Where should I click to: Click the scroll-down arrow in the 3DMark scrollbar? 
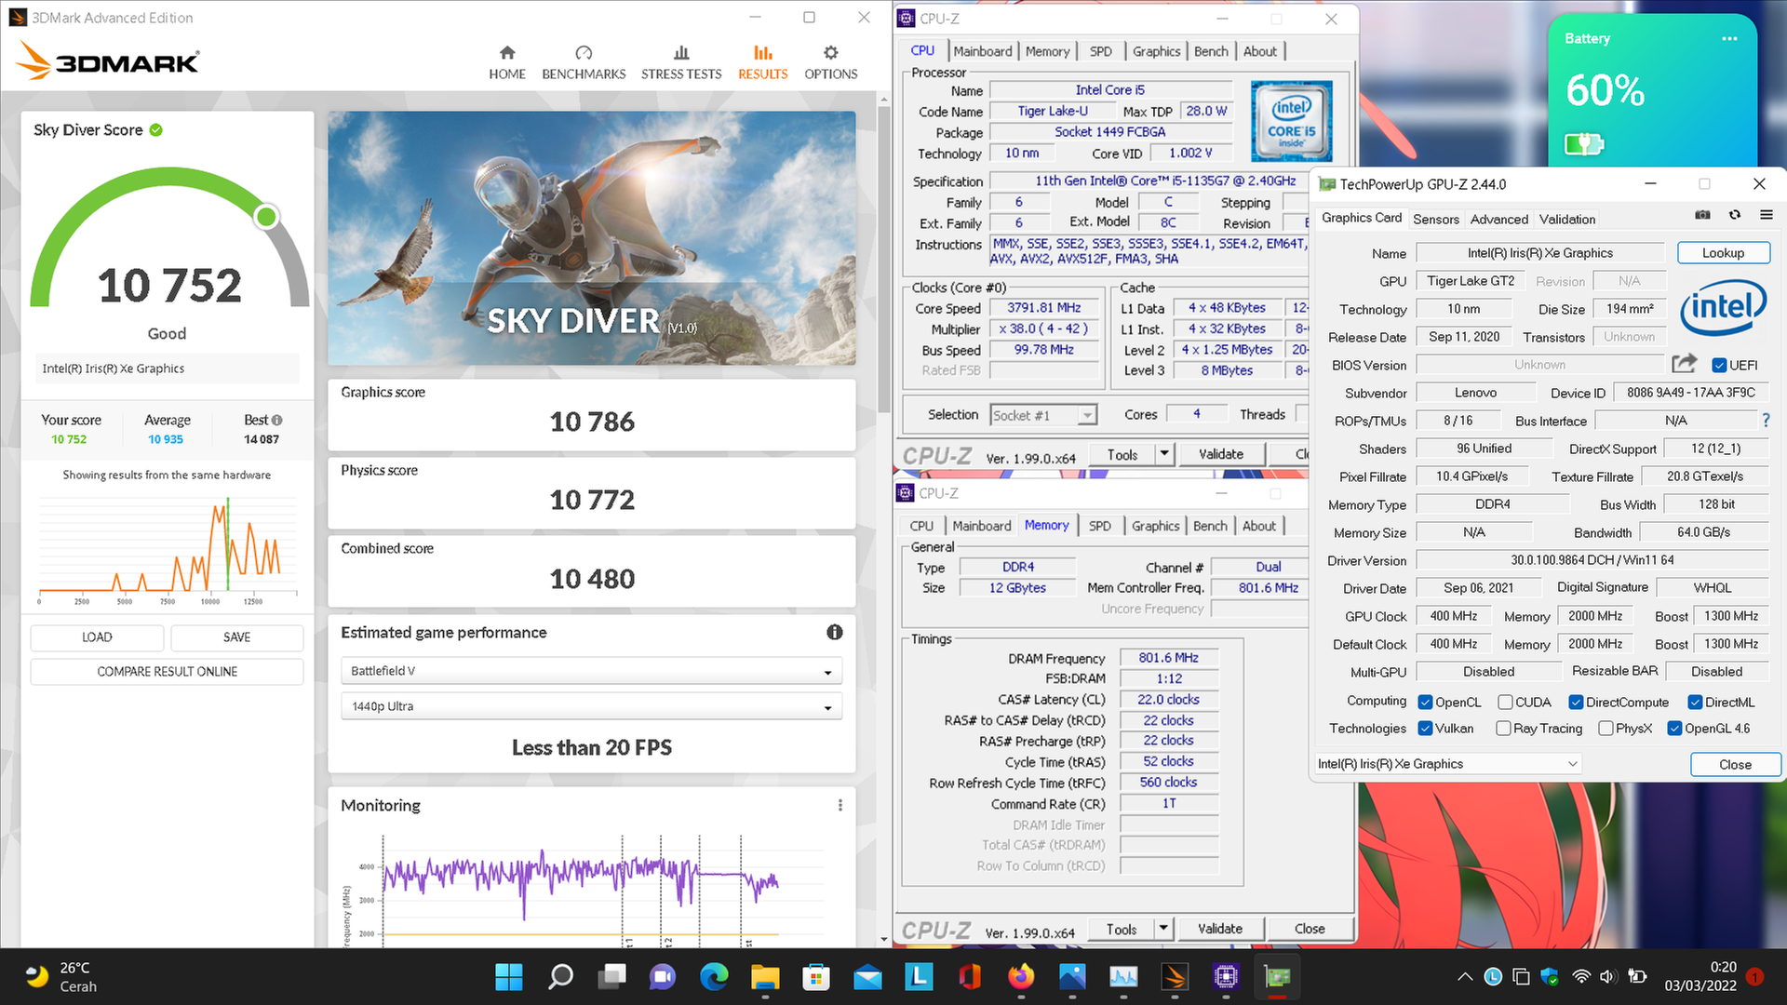(x=883, y=940)
